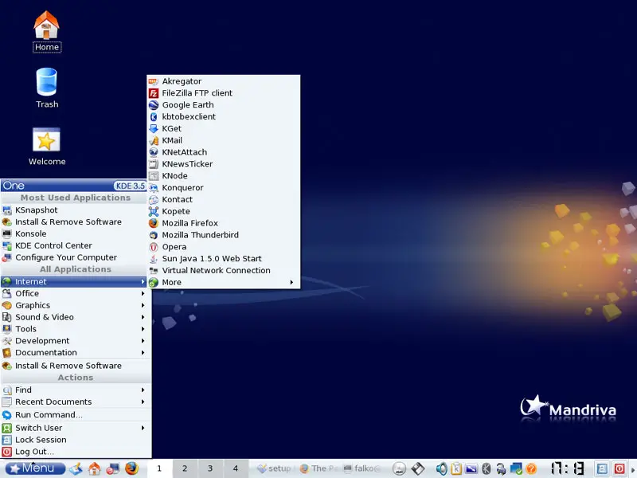Click Install & Remove Software above Actions

[x=76, y=366]
